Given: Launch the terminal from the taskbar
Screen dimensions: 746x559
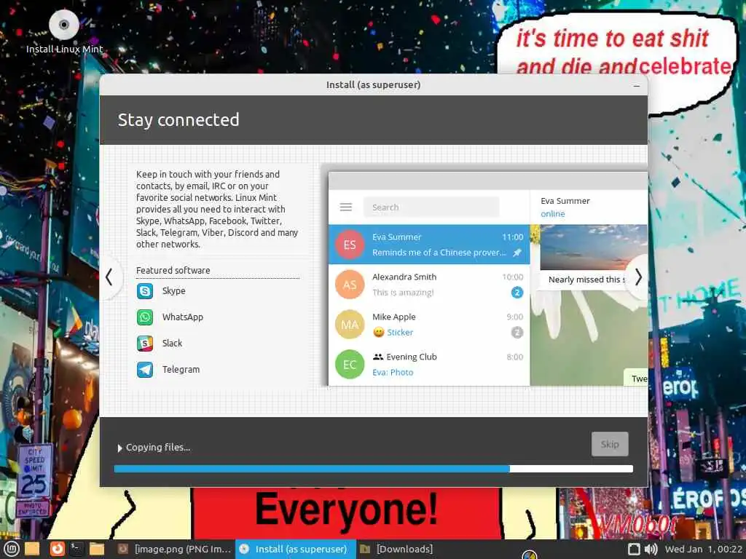Looking at the screenshot, I should point(76,549).
